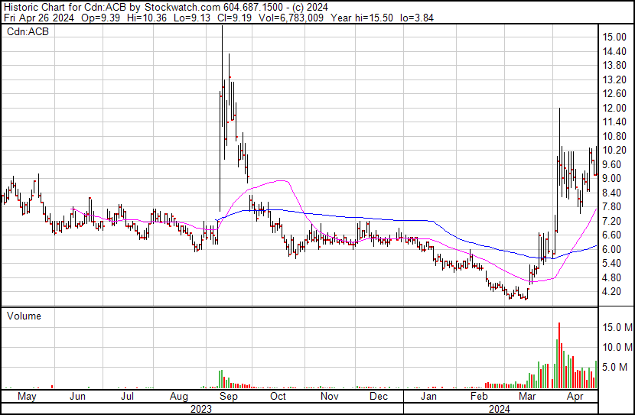The width and height of the screenshot is (635, 415).
Task: Click the 'Aug' month label
Action: point(178,397)
